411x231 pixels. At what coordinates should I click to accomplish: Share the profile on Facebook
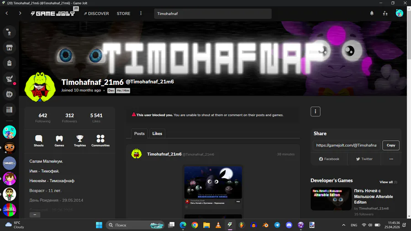pyautogui.click(x=329, y=159)
